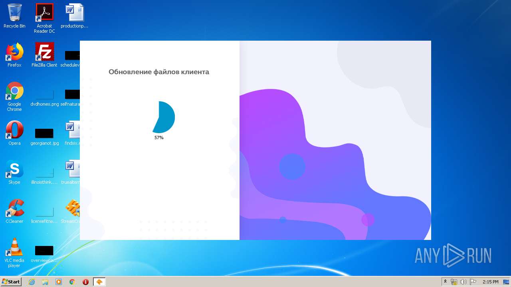511x287 pixels.
Task: Select the overviewco file icon
Action: pyautogui.click(x=44, y=254)
